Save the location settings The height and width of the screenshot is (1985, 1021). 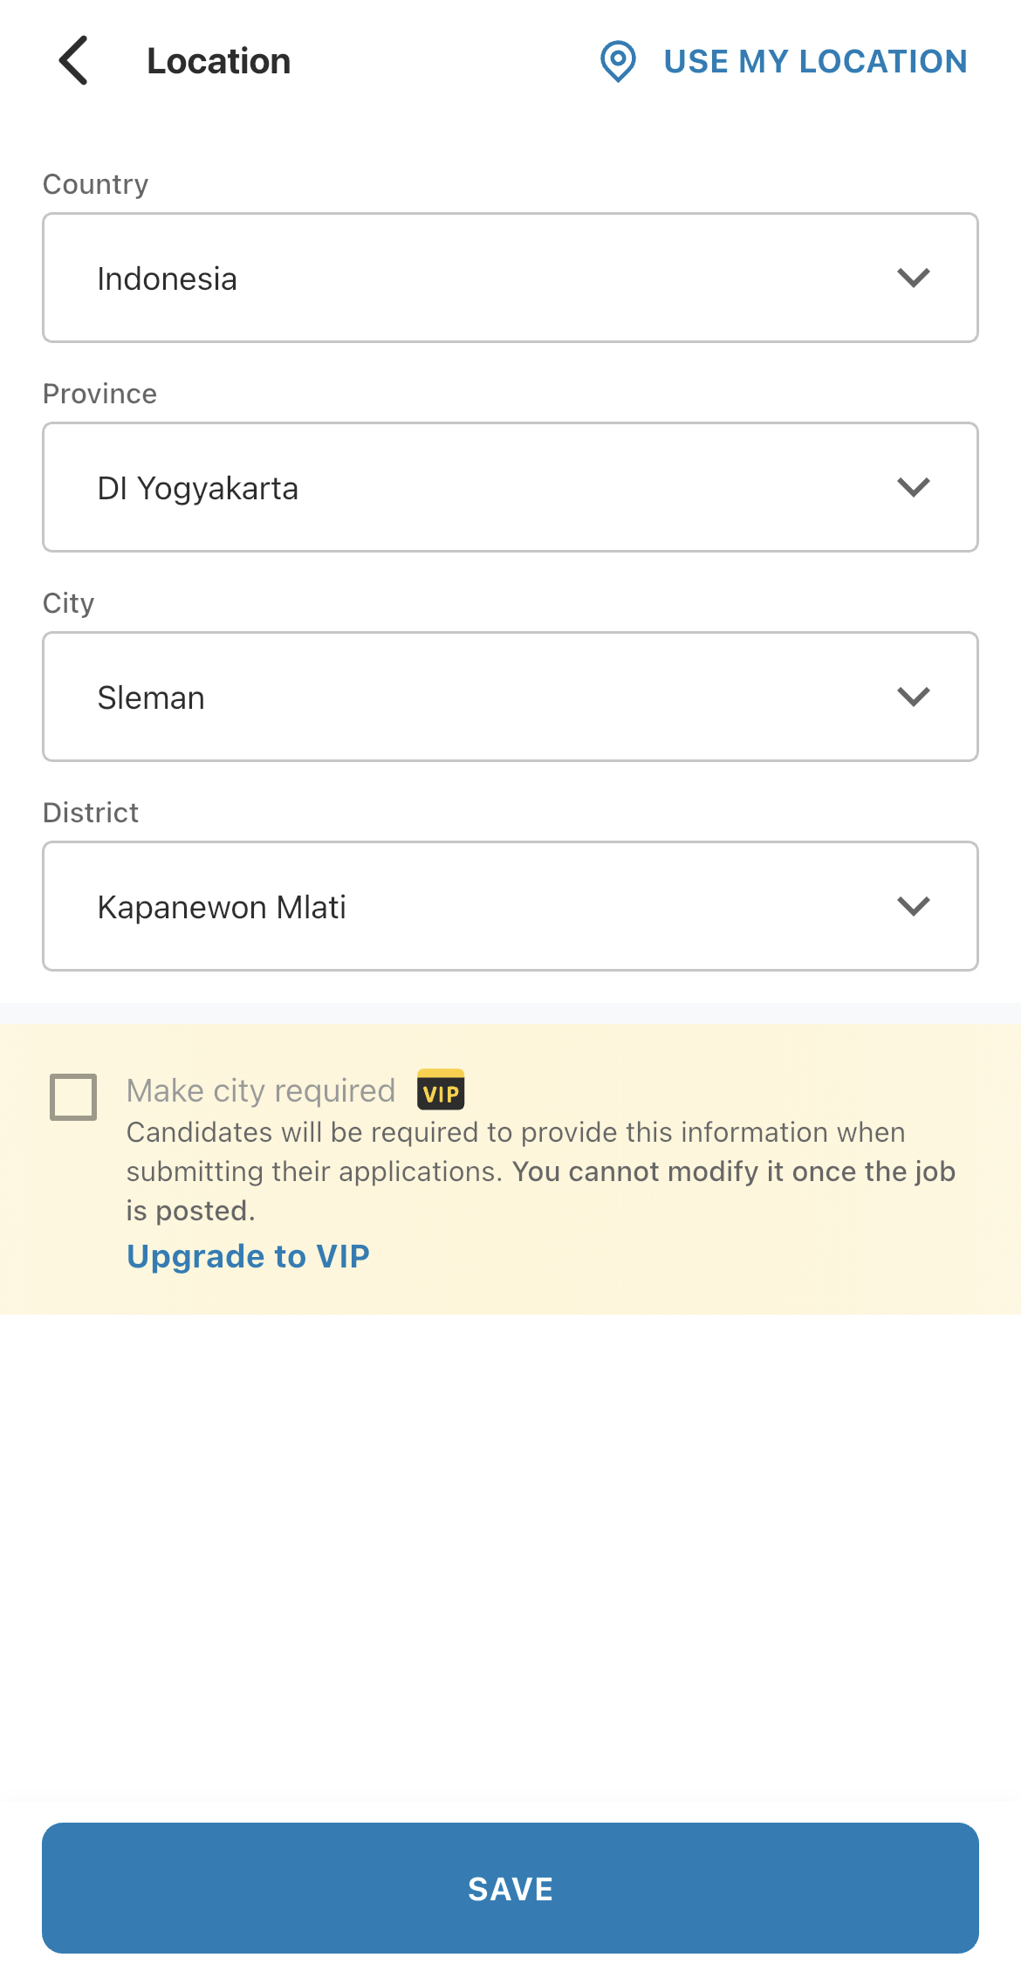pyautogui.click(x=510, y=1888)
